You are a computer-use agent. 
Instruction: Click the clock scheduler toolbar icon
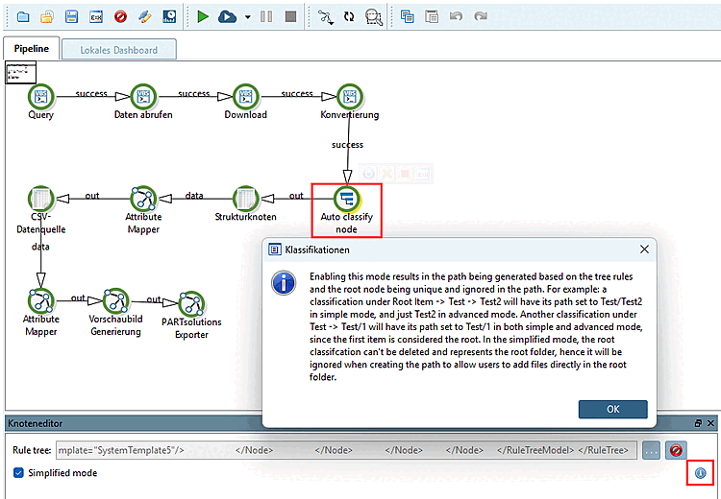pyautogui.click(x=169, y=17)
